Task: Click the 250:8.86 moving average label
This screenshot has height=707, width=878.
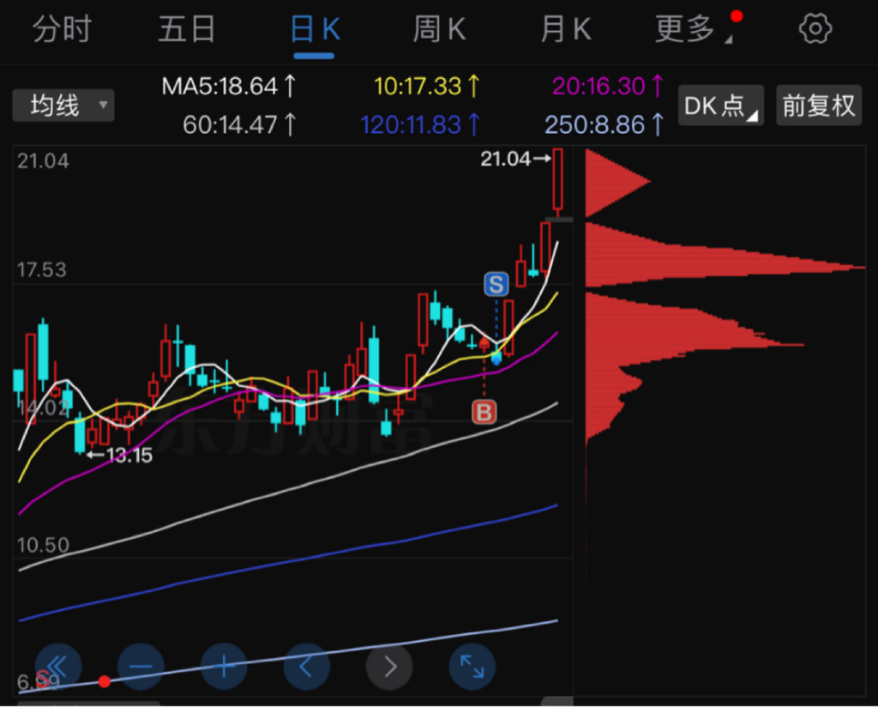Action: pyautogui.click(x=604, y=124)
